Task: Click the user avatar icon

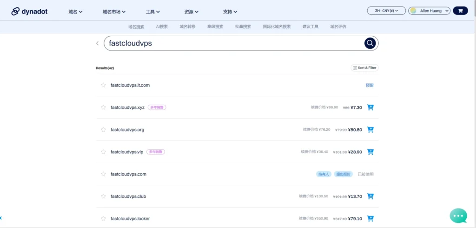Action: pos(413,11)
